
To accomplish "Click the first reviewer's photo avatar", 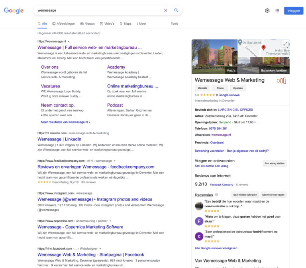I will pyautogui.click(x=199, y=206).
